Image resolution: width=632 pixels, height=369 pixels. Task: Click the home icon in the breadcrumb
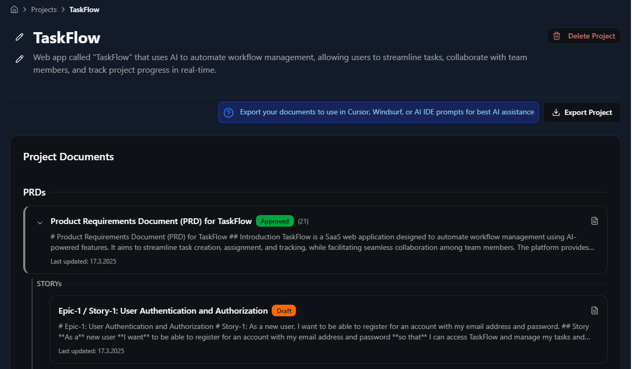coord(14,9)
